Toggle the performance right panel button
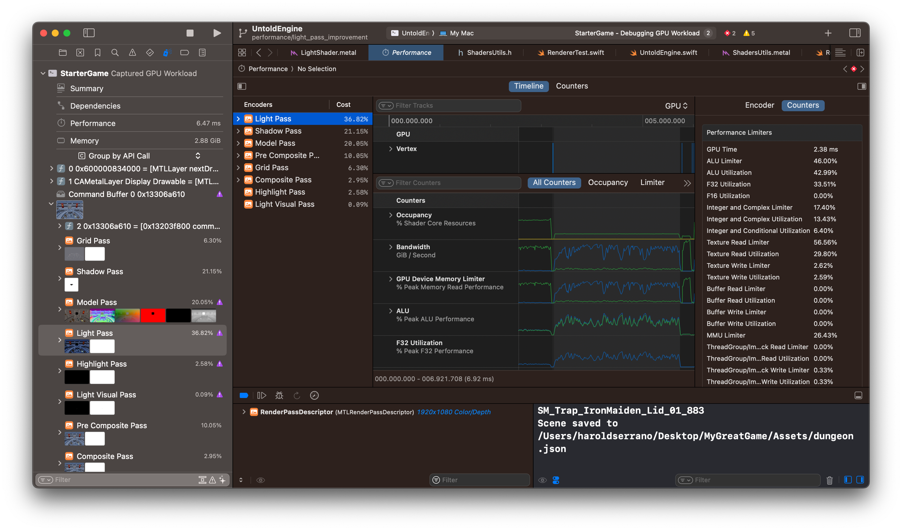This screenshot has height=531, width=902. [x=862, y=86]
